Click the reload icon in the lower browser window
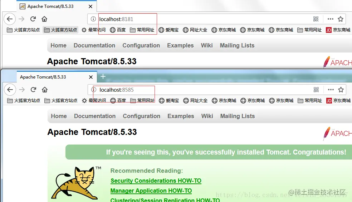This screenshot has width=352, height=202. click(x=34, y=90)
